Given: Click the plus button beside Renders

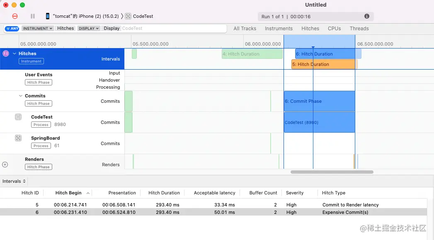Looking at the screenshot, I should 5,165.
